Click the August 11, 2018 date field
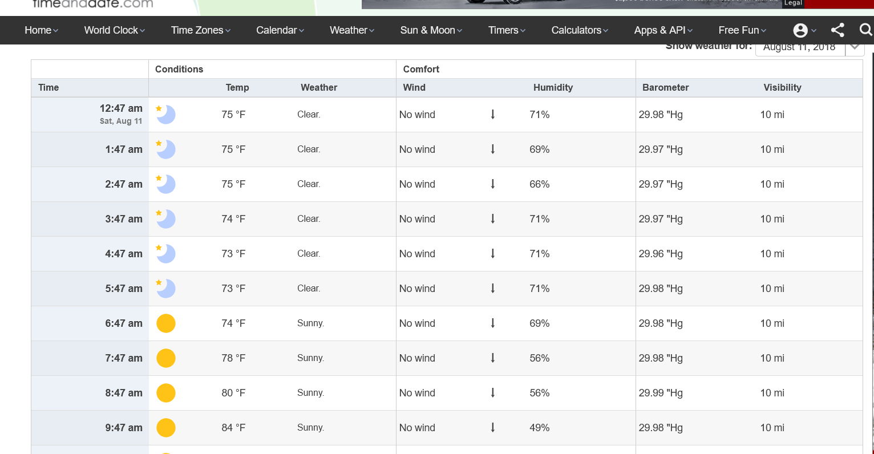Image resolution: width=874 pixels, height=454 pixels. point(799,48)
